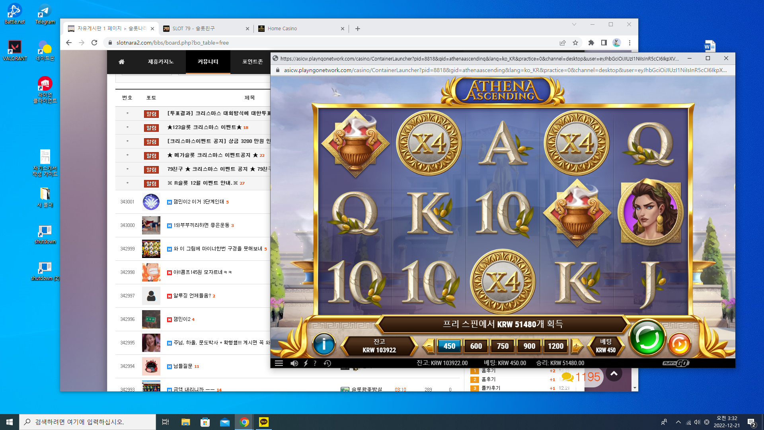Decrease bet with the minus arrow
The image size is (764, 430).
pos(428,346)
